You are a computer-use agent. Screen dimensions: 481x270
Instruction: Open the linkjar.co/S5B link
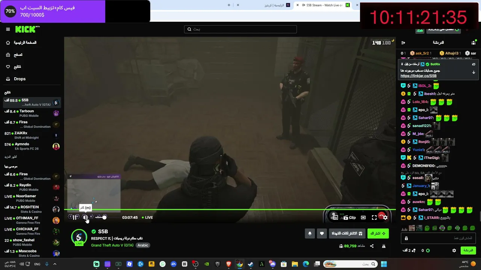(x=418, y=76)
